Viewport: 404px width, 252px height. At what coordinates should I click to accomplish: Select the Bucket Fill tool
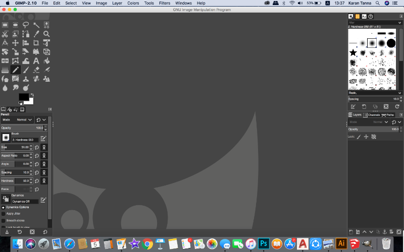click(46, 61)
